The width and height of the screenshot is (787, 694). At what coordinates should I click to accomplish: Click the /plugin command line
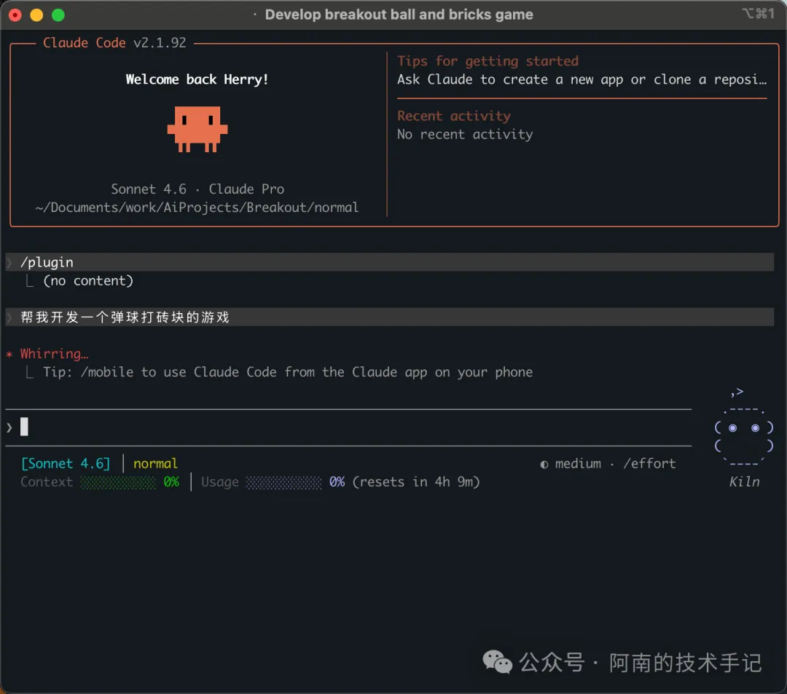[x=389, y=262]
